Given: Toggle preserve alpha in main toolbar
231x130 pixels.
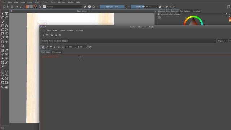Looking at the screenshot, I should (90, 6).
